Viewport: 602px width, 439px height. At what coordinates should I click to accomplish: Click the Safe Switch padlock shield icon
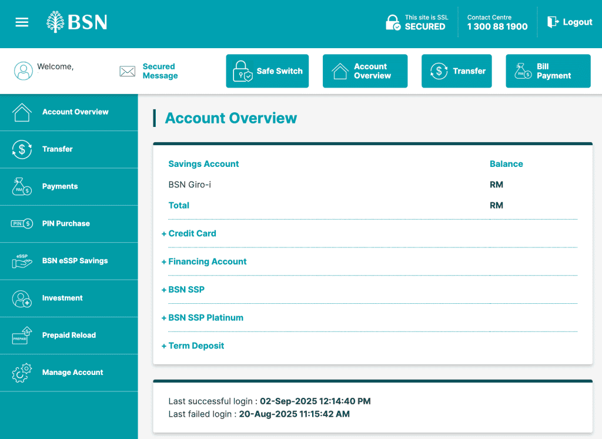pyautogui.click(x=242, y=71)
